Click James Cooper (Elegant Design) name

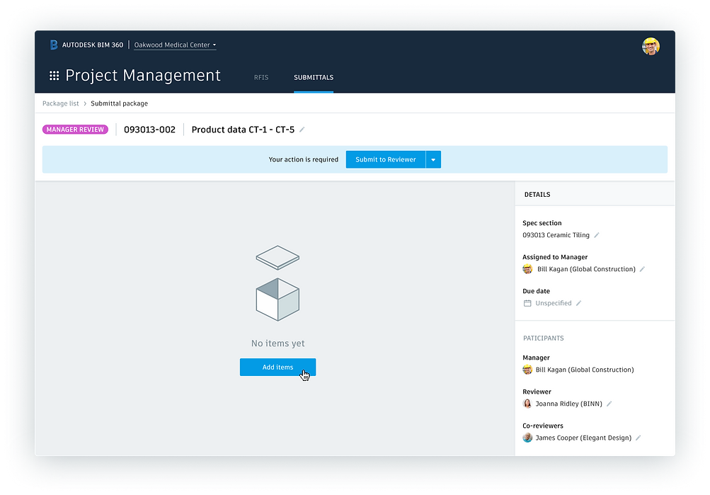click(x=583, y=438)
